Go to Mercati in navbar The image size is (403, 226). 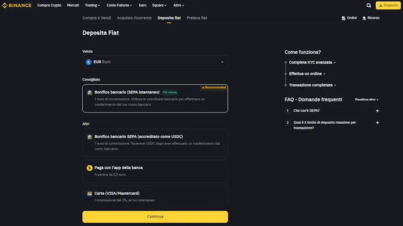[73, 5]
